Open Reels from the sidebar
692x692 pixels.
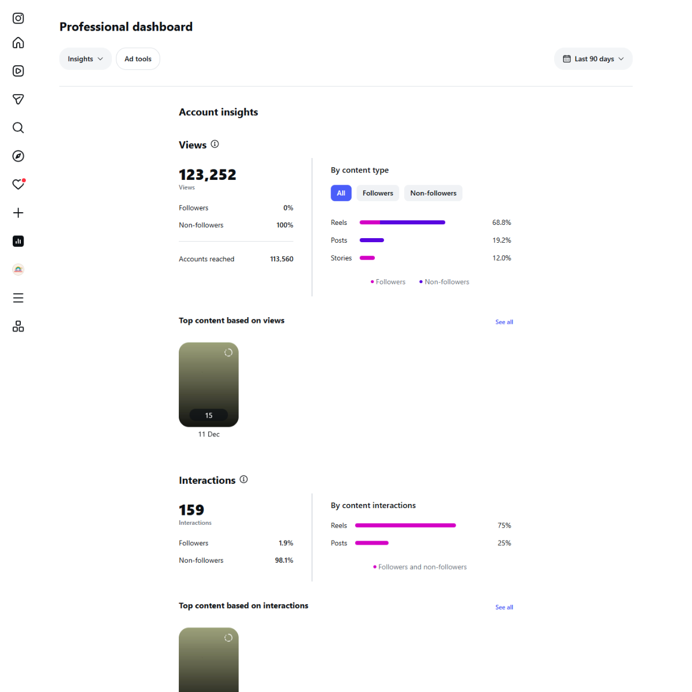point(18,71)
